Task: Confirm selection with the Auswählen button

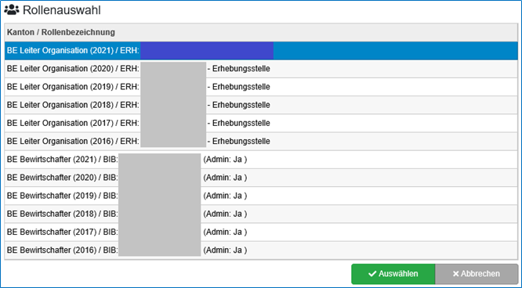Action: pos(393,274)
